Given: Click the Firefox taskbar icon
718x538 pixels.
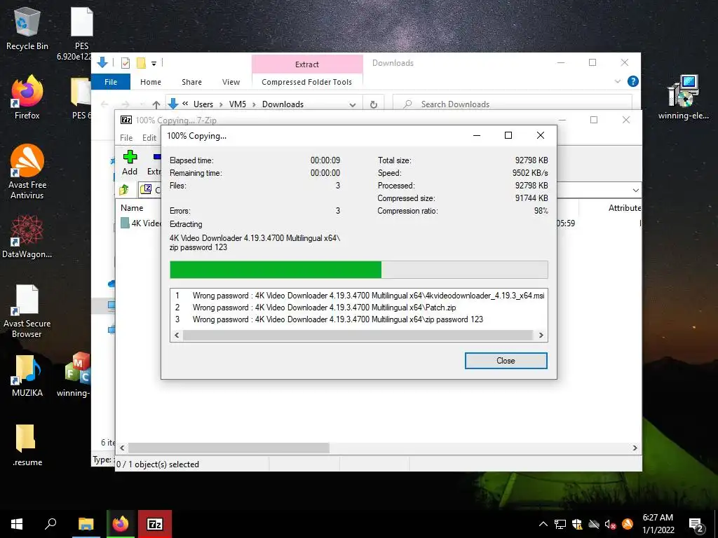Looking at the screenshot, I should point(121,524).
